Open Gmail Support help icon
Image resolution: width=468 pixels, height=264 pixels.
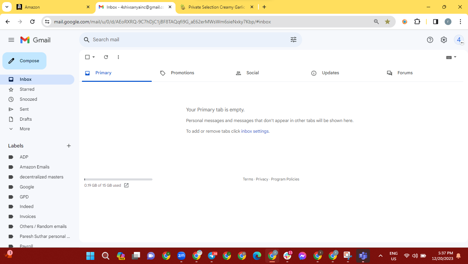(x=430, y=40)
